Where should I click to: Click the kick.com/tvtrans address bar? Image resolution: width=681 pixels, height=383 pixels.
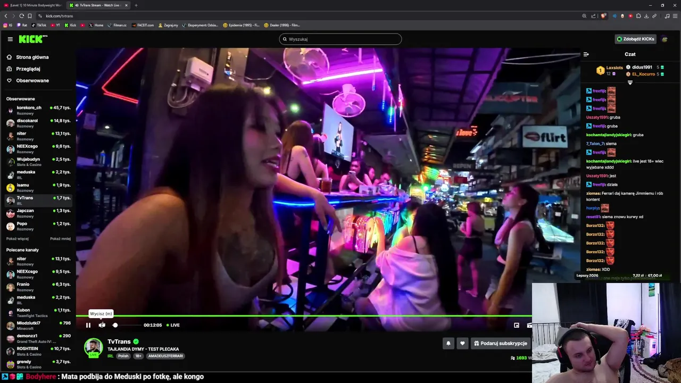pyautogui.click(x=309, y=16)
